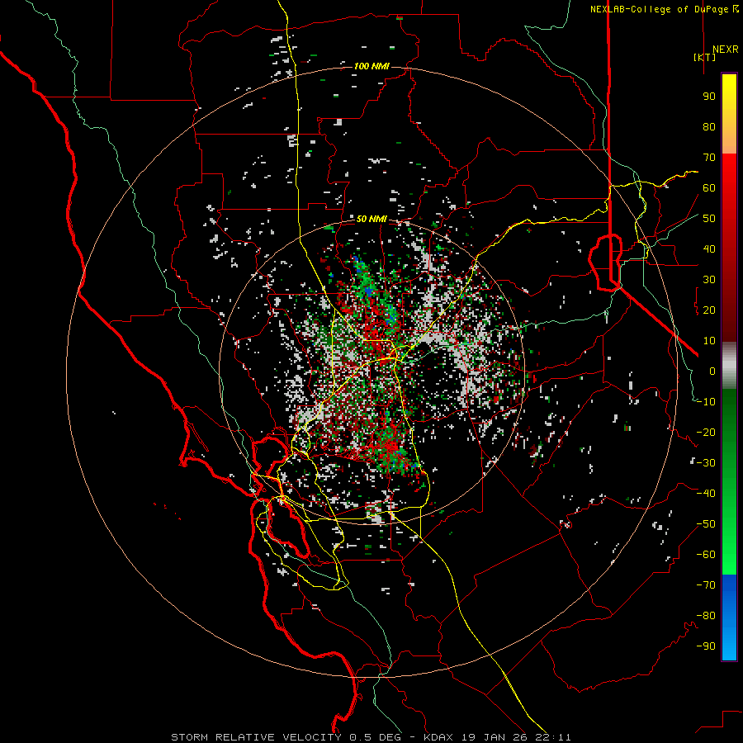743x743 pixels.
Task: Click the 80 value on velocity scale
Action: tap(709, 127)
